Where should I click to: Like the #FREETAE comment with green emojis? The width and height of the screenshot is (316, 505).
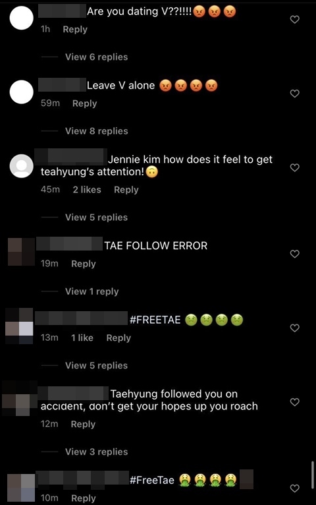(295, 328)
